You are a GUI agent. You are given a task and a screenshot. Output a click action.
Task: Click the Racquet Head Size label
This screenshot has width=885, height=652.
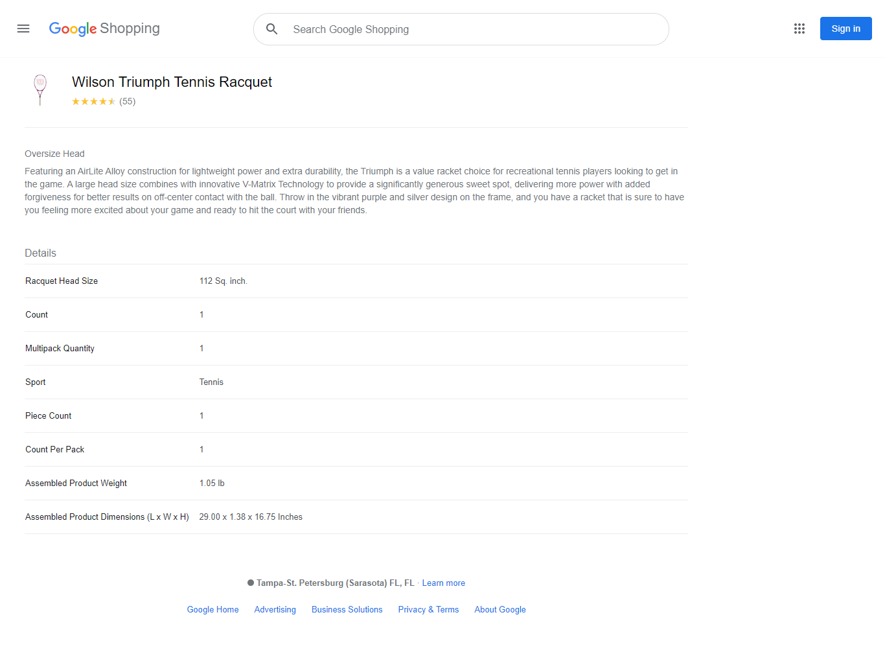(x=62, y=281)
